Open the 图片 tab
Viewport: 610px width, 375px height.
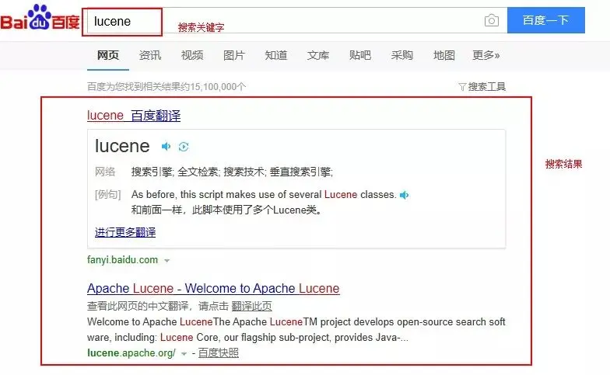(234, 55)
